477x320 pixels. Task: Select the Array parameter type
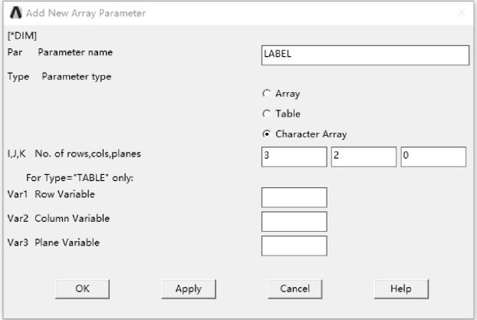pos(267,94)
